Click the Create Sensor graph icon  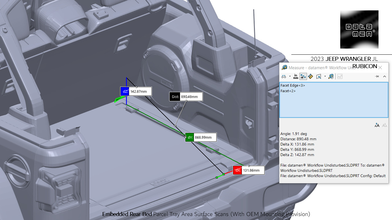[340, 76]
